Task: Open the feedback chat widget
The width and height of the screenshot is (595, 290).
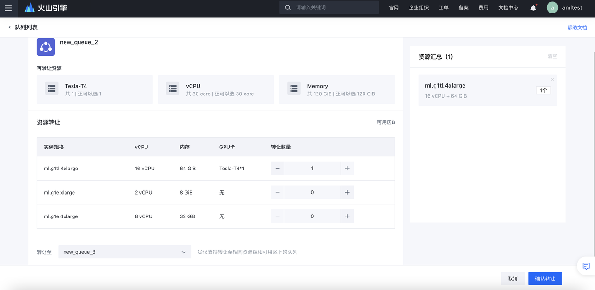Action: (x=586, y=266)
